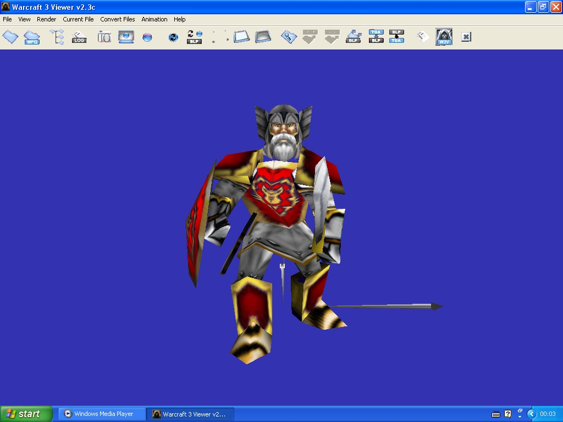Click the Open File folder icon
563x422 pixels.
[x=10, y=37]
